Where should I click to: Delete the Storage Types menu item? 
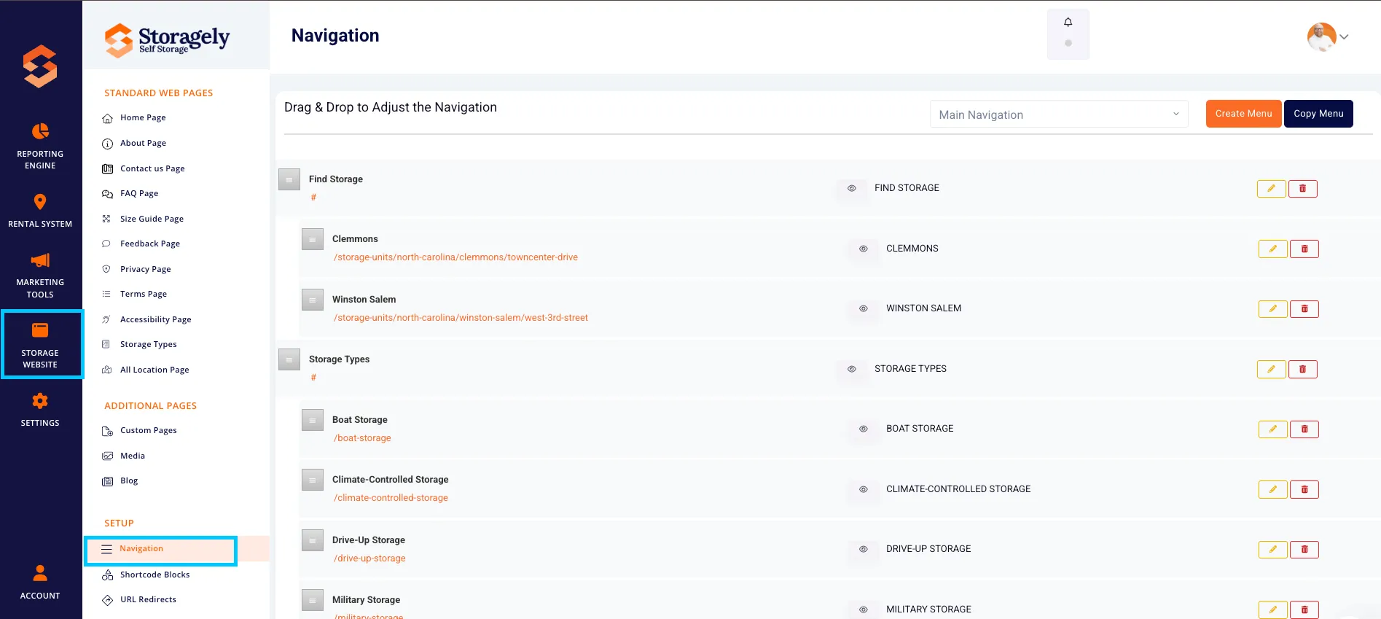tap(1302, 370)
